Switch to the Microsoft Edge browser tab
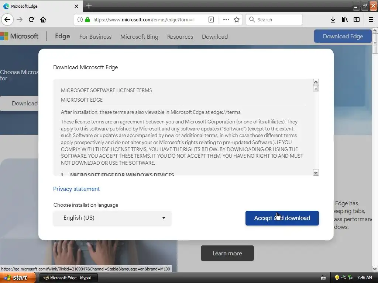This screenshot has height=283, width=378. point(41,6)
